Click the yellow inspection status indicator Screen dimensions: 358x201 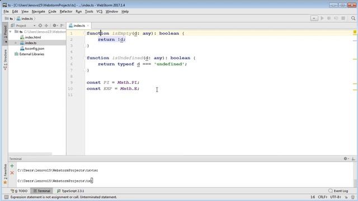[x=355, y=32]
